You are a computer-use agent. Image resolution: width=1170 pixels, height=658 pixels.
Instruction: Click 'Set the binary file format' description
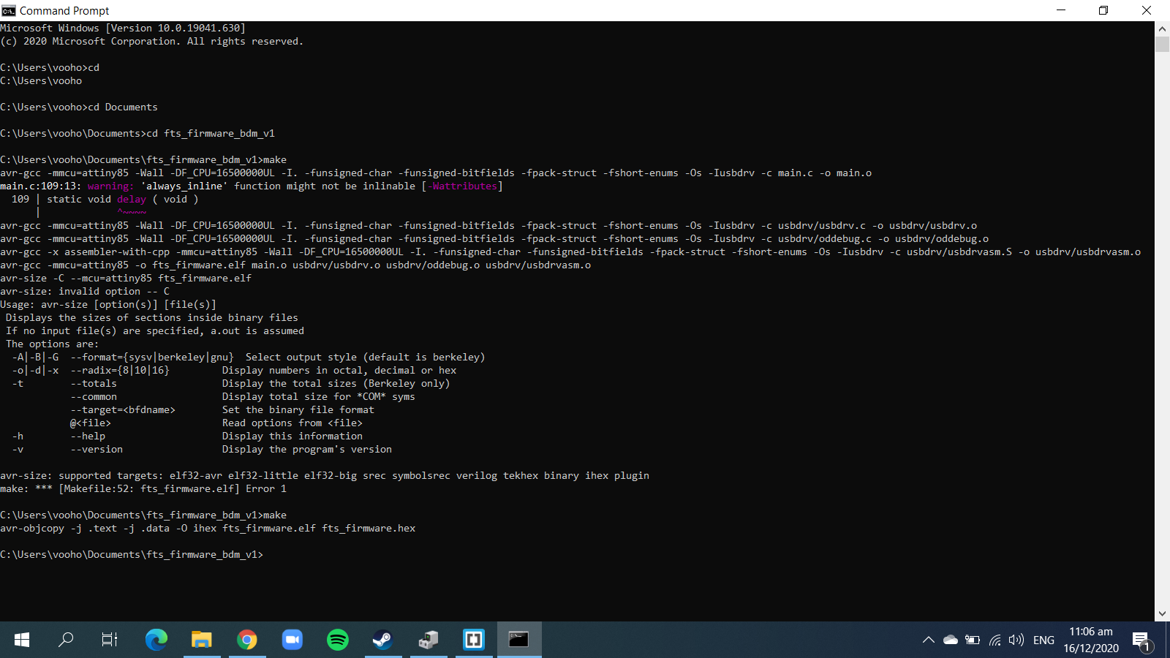(x=298, y=409)
